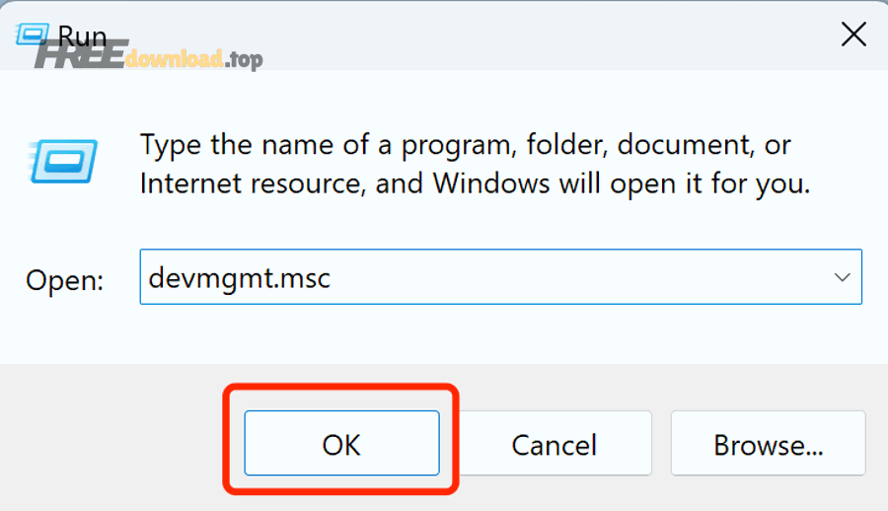The image size is (888, 511).
Task: Click the FREEdownload.top watermark logo
Action: [148, 56]
